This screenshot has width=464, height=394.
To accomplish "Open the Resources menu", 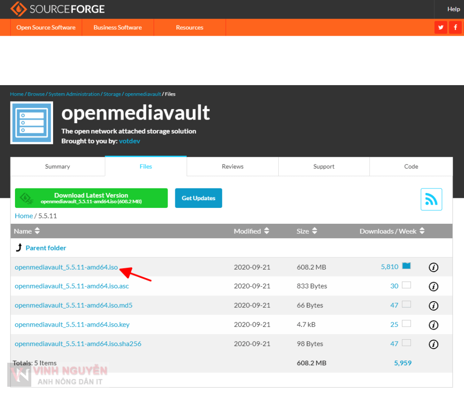I will [189, 28].
